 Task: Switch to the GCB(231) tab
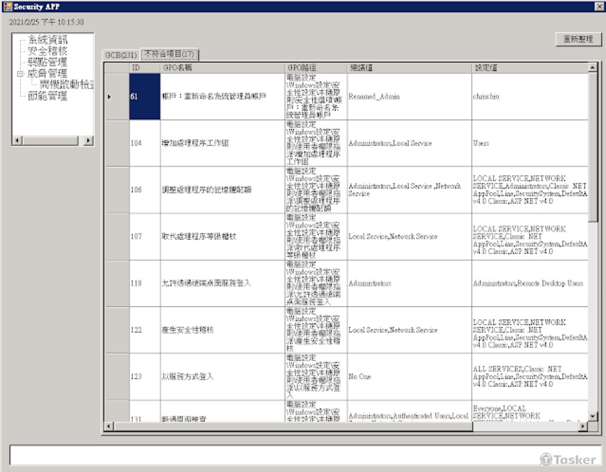click(x=121, y=55)
